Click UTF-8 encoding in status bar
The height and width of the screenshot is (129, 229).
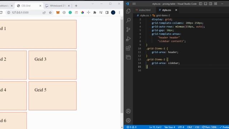click(181, 127)
